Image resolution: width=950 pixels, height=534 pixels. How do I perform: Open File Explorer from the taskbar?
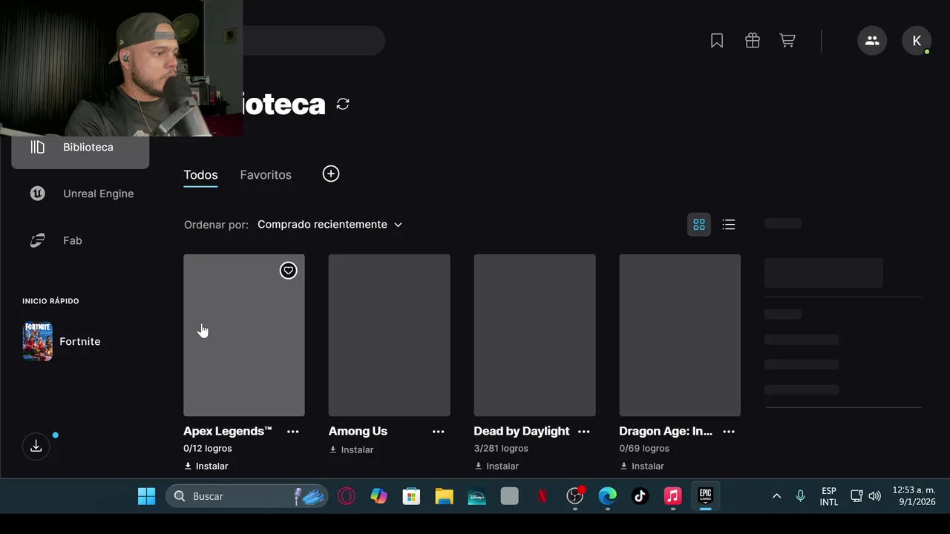[445, 496]
